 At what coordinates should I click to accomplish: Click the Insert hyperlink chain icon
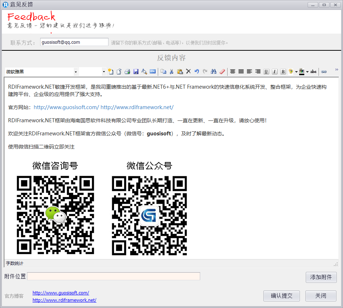point(324,72)
